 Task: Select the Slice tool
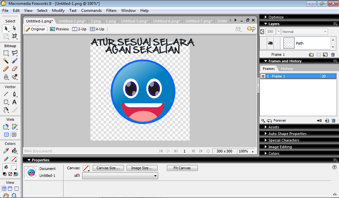click(14, 127)
